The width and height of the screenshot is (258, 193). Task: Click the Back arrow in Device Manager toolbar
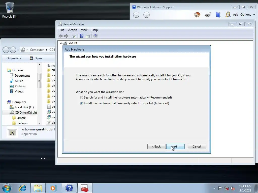60,36
